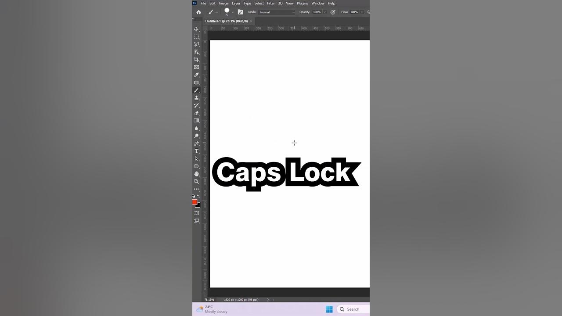562x316 pixels.
Task: Select the Gradient tool
Action: [x=196, y=120]
